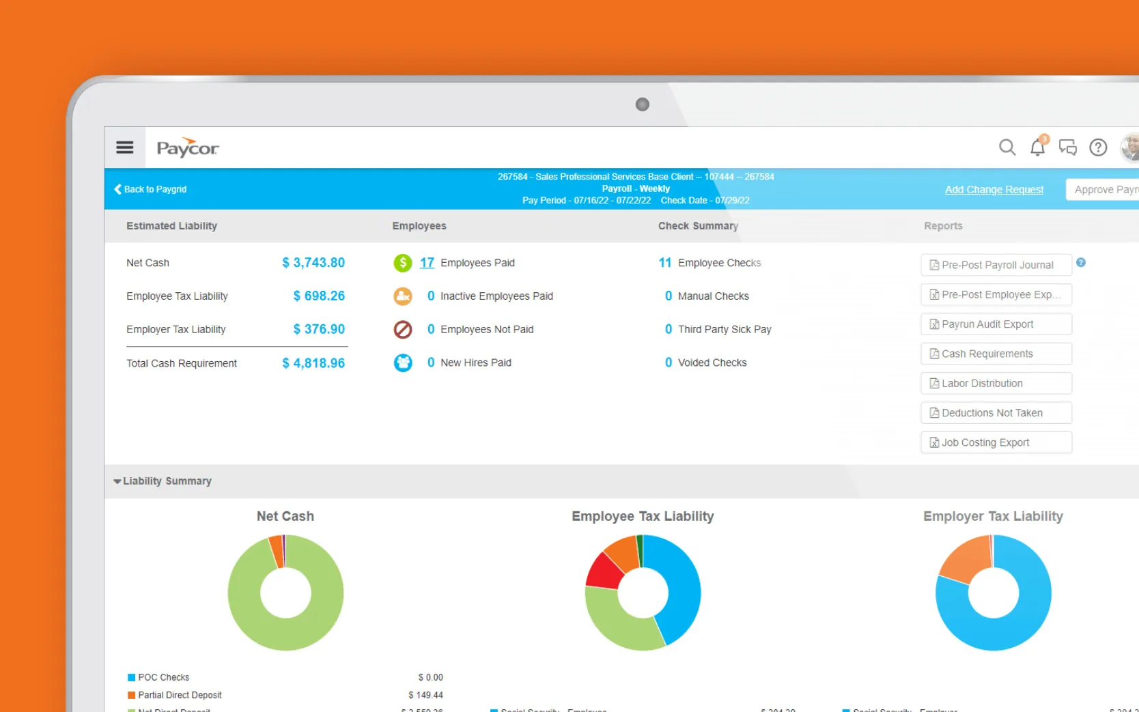Go back to Paygrid

pos(150,189)
